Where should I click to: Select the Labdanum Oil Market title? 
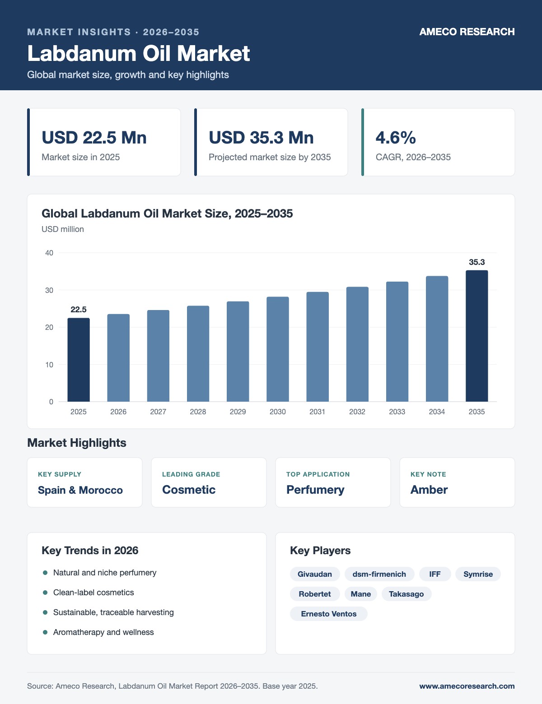pos(139,53)
